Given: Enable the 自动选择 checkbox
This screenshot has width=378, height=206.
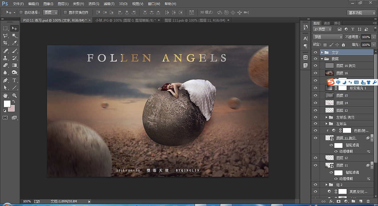Looking at the screenshot, I should coord(21,12).
